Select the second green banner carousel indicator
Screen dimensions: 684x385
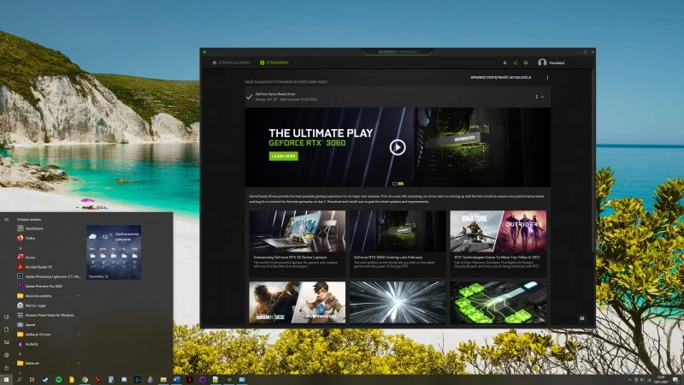(401, 184)
